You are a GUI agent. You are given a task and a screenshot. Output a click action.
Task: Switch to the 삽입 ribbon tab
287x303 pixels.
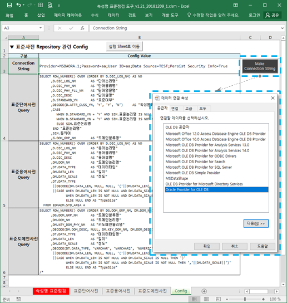pos(41,15)
